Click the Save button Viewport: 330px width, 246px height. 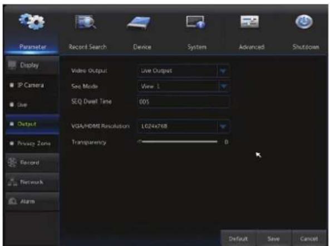274,238
